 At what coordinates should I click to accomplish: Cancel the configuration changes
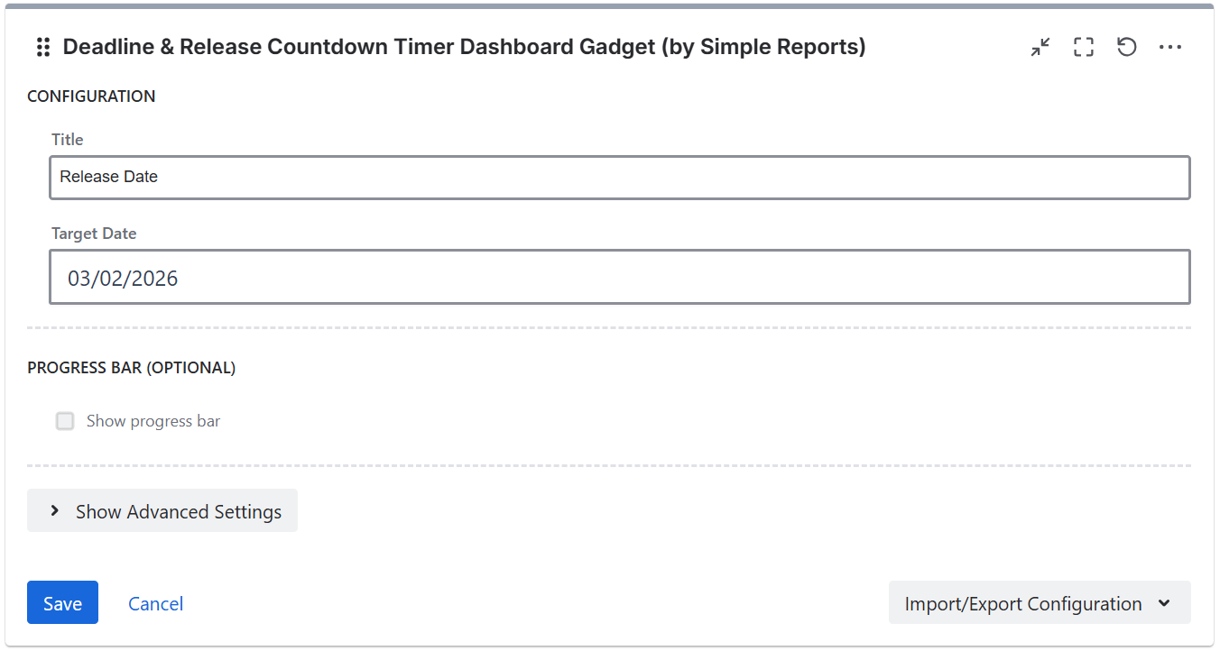155,603
